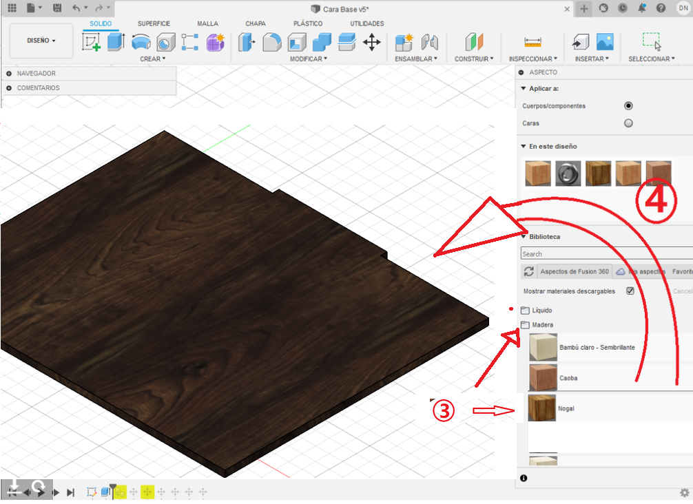693x504 pixels.
Task: Open the Líquido folder
Action: pos(537,310)
